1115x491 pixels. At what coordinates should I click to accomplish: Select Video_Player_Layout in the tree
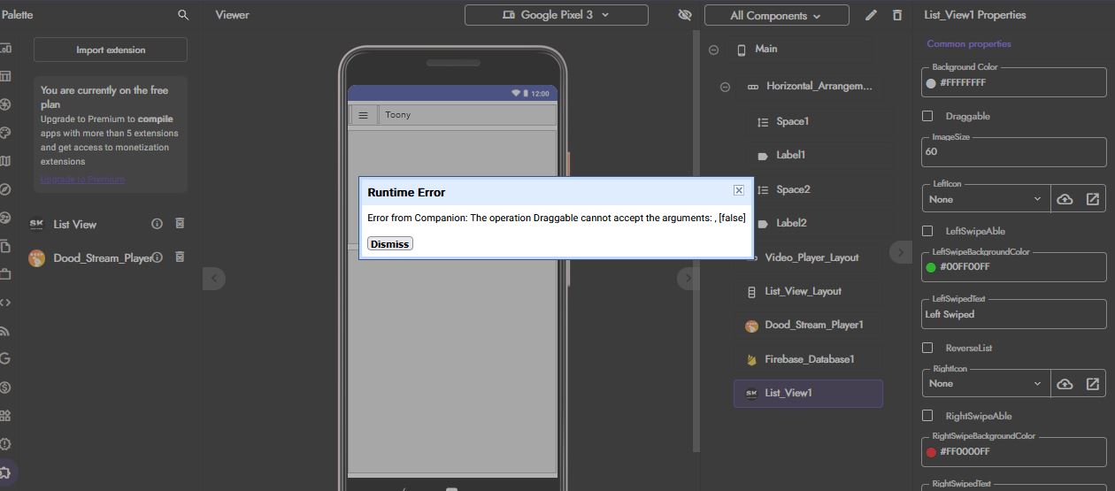click(x=811, y=257)
